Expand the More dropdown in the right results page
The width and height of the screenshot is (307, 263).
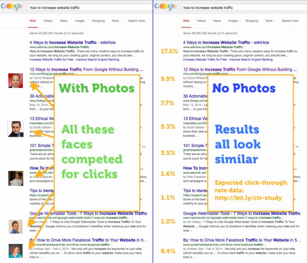click(x=270, y=21)
